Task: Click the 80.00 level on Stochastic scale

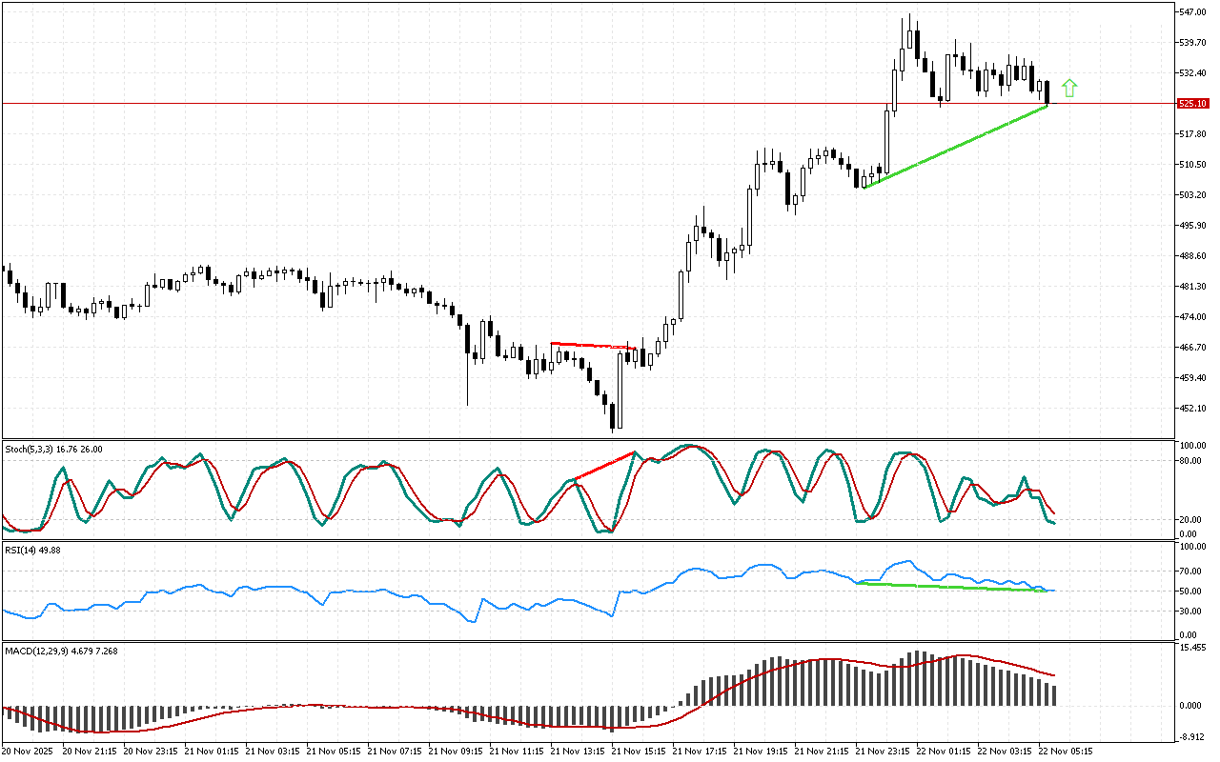Action: (x=1191, y=461)
